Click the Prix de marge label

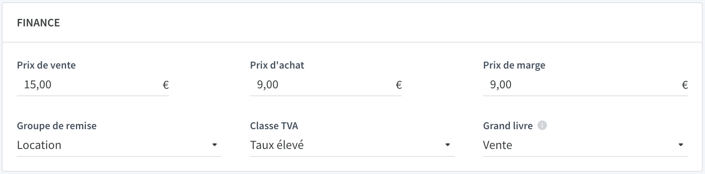pyautogui.click(x=514, y=65)
